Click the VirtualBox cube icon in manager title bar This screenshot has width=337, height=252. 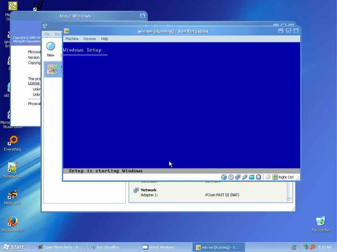45,26
